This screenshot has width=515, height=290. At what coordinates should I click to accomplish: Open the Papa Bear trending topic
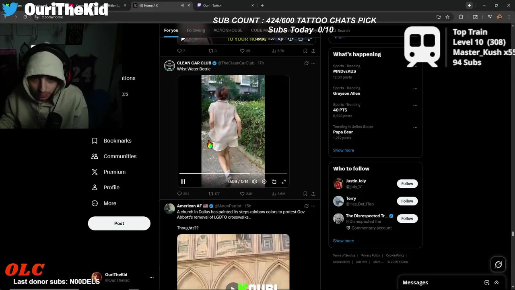[343, 132]
